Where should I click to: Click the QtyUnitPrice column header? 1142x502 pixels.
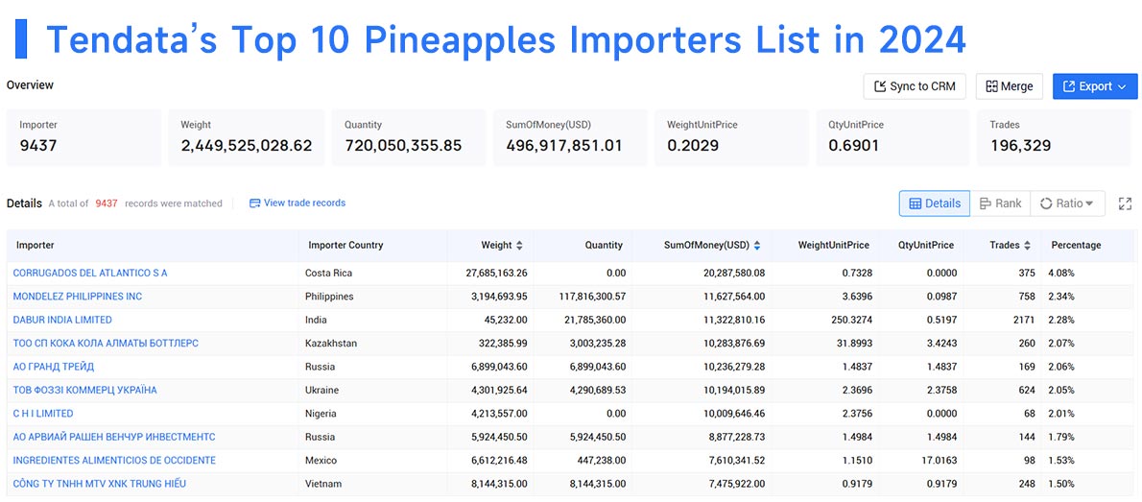pyautogui.click(x=926, y=246)
